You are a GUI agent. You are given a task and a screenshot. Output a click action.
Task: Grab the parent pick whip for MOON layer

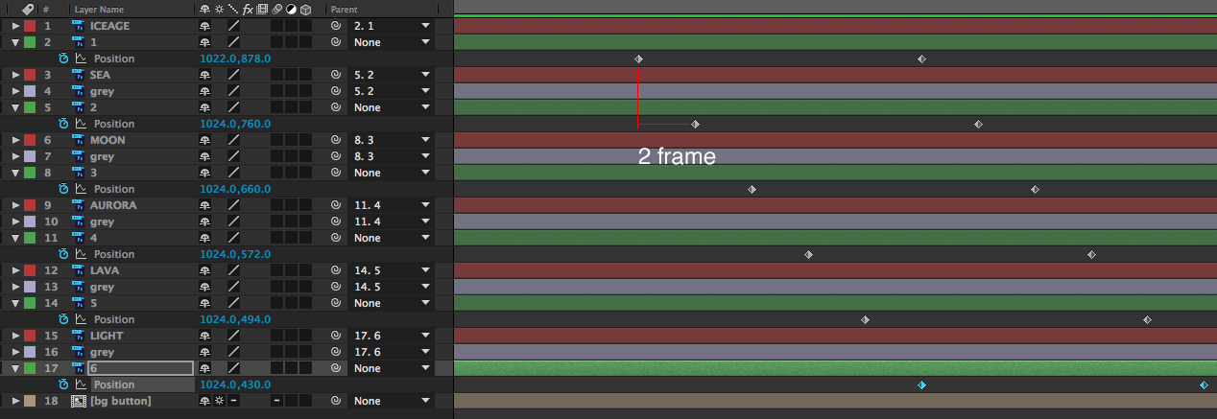336,140
